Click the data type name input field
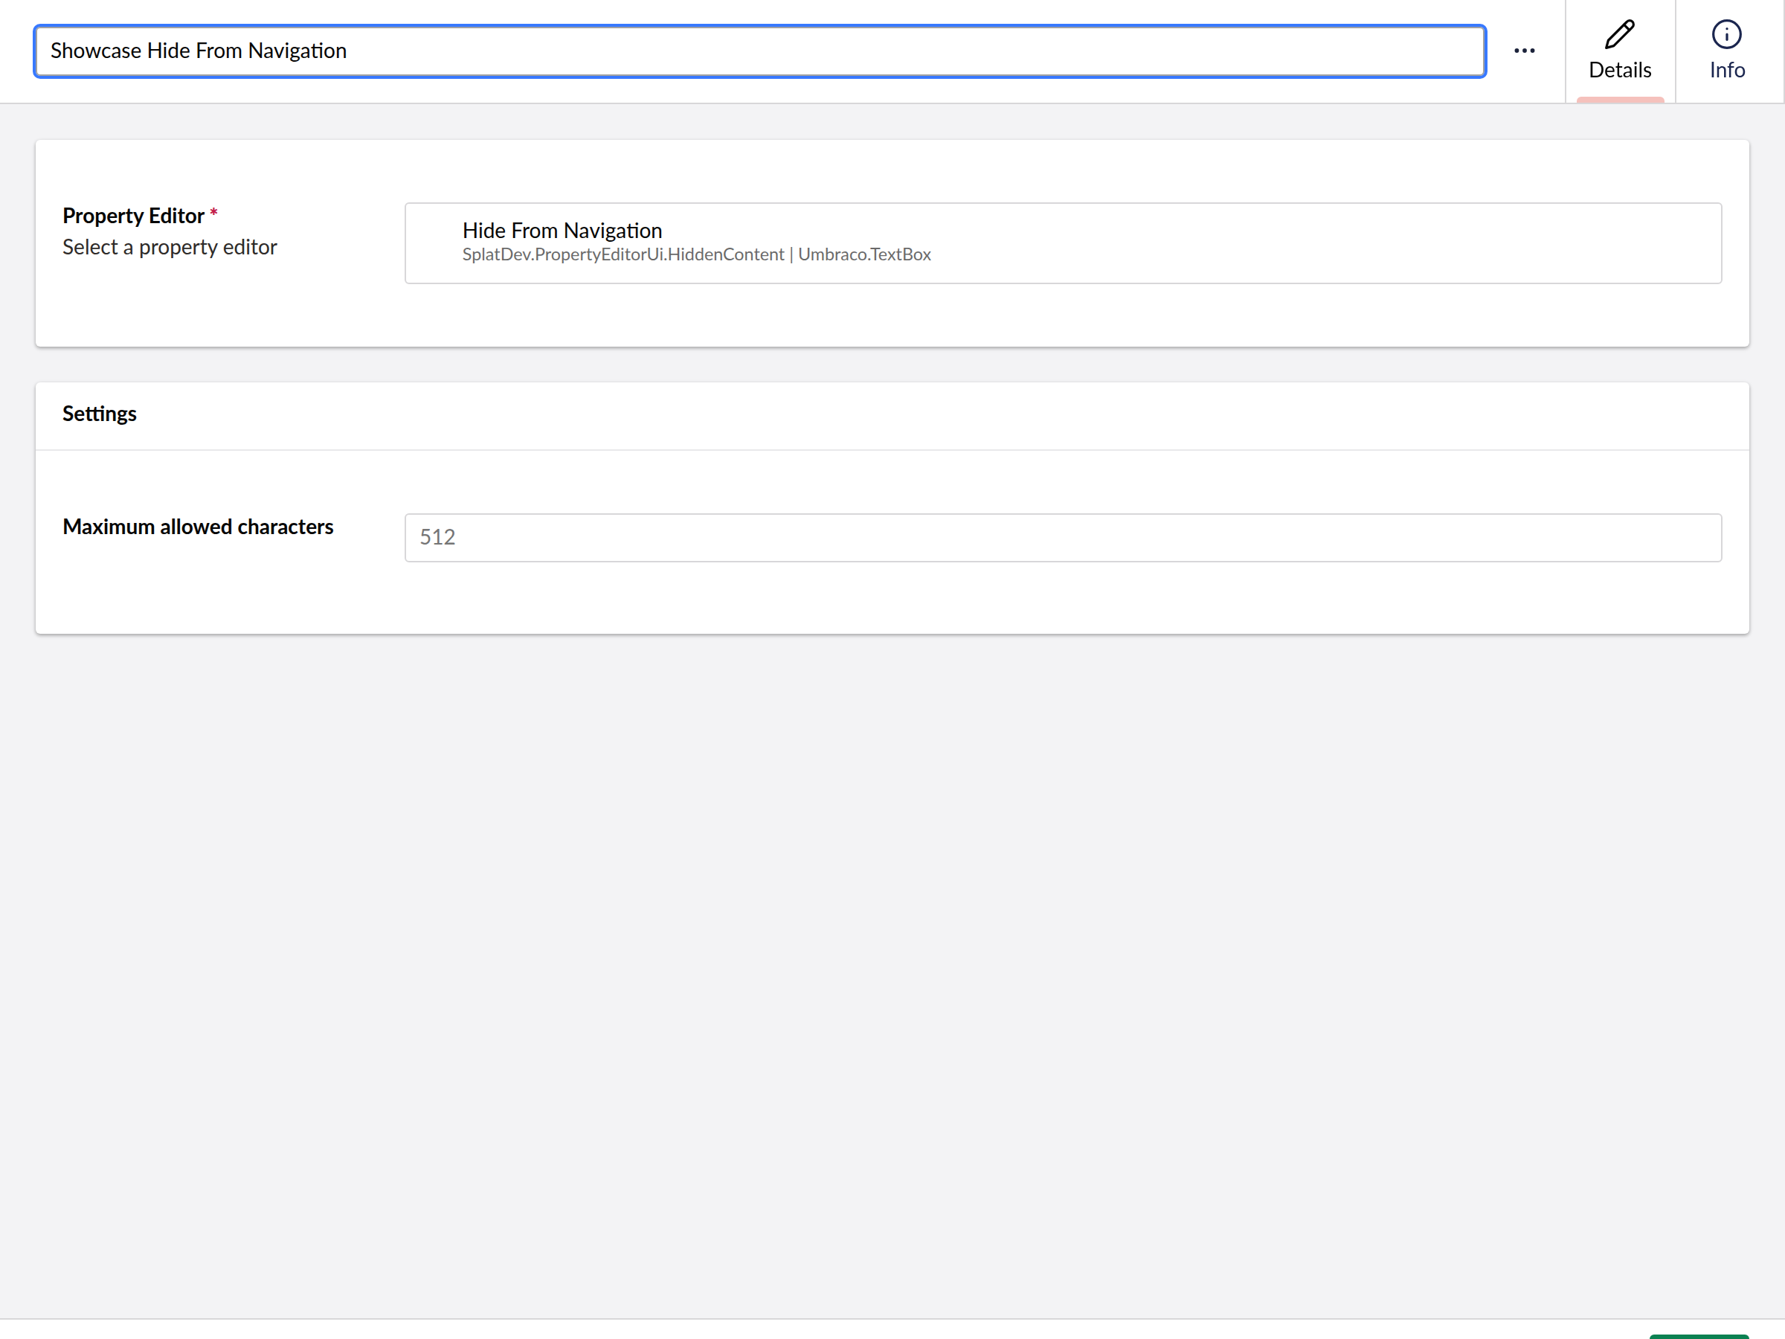 (759, 51)
